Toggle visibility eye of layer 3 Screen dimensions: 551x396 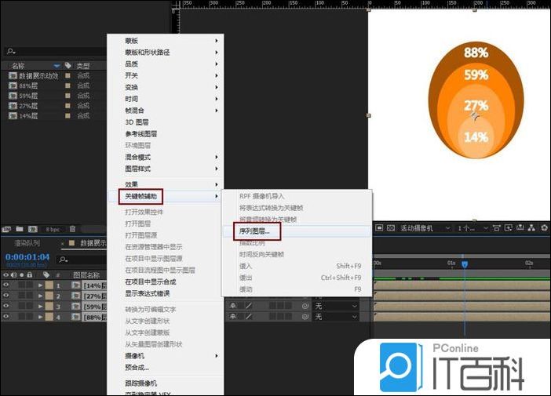(5, 306)
